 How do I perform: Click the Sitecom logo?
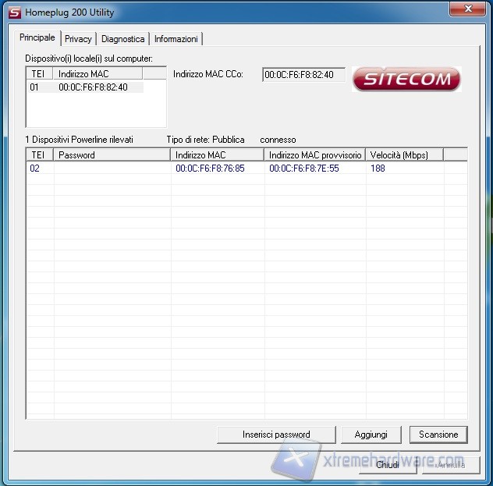tap(406, 78)
